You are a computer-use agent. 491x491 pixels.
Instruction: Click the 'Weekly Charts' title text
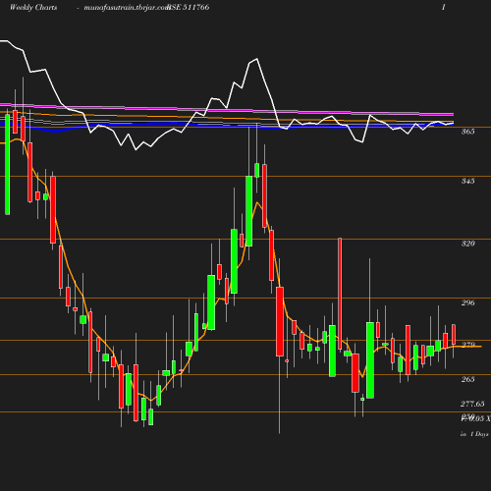point(33,7)
